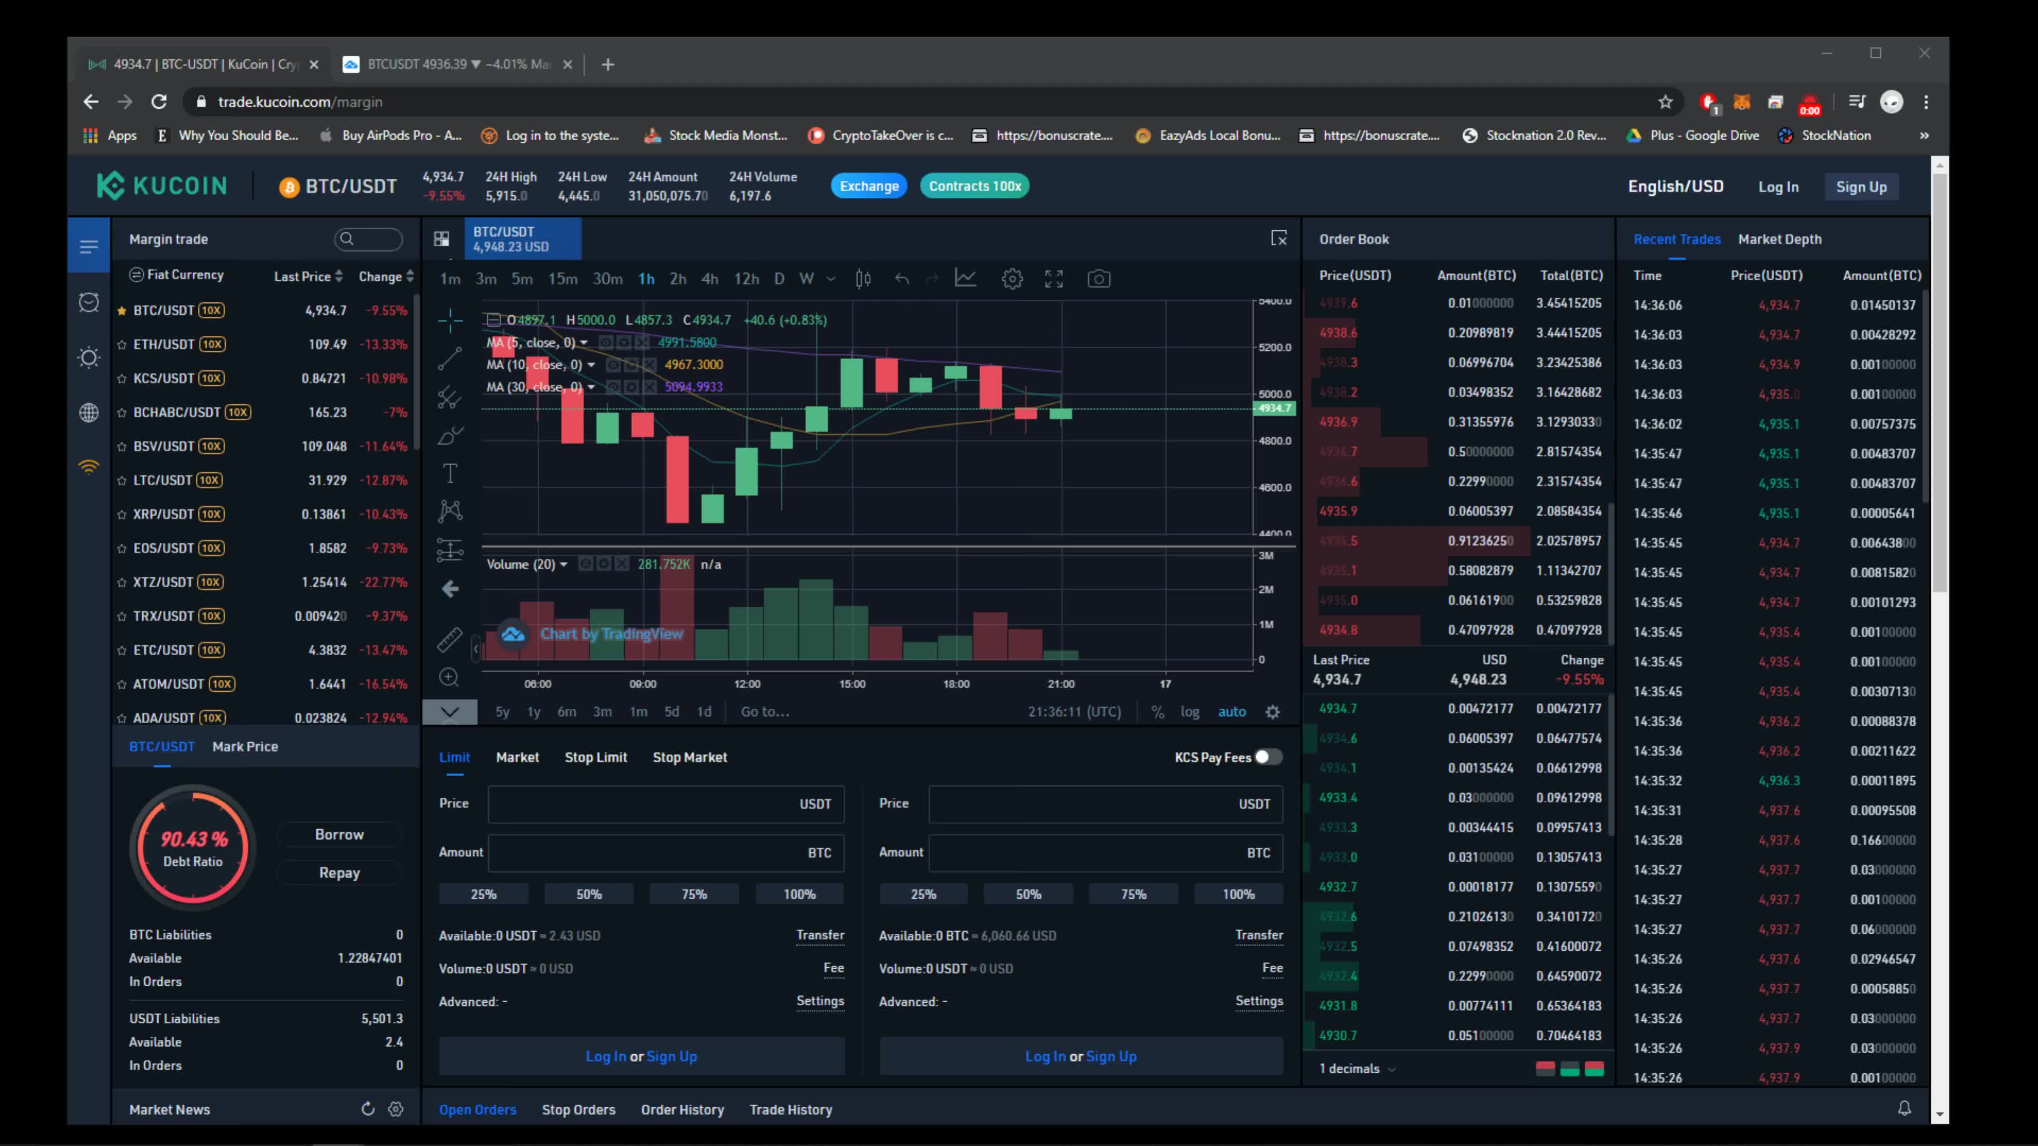
Task: Toggle percent scale on chart axis
Action: 1158,712
